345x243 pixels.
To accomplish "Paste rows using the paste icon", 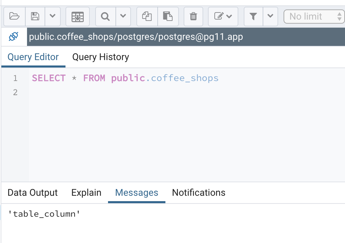I will tap(168, 16).
